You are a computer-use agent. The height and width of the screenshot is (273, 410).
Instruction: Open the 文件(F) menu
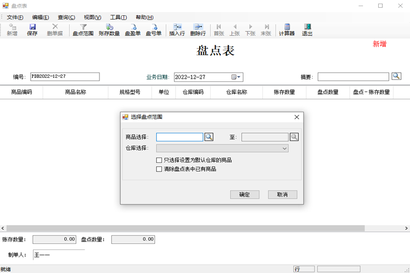click(15, 17)
